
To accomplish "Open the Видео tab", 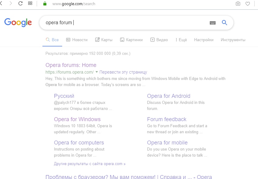I will pos(159,40).
